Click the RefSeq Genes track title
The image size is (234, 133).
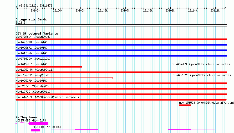coord(27,117)
